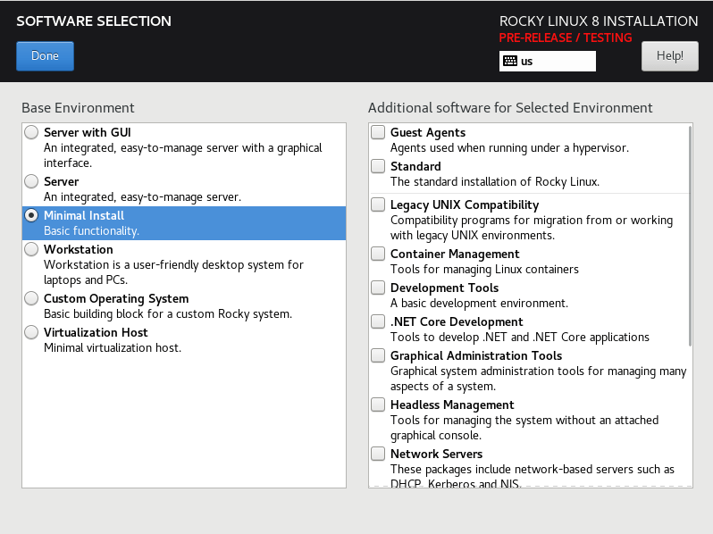Click 'Basic functionality.' description text
The width and height of the screenshot is (713, 534).
click(x=91, y=231)
